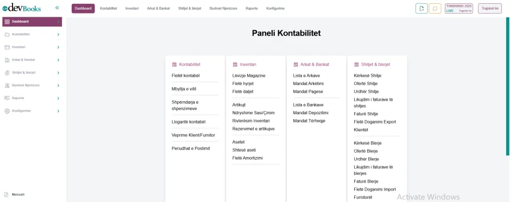516x202 pixels.
Task: Click the Burimet Njerëzore people icon
Action: [x=7, y=86]
